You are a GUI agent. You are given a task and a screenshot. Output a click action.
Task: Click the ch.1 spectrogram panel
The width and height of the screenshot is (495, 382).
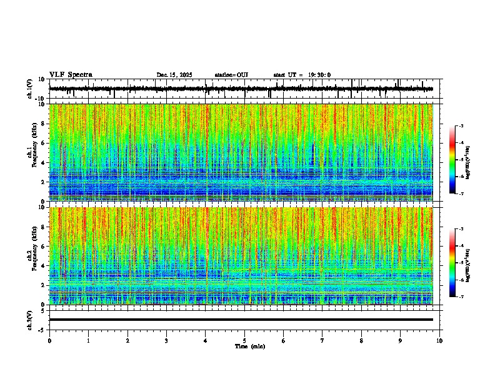pos(241,152)
